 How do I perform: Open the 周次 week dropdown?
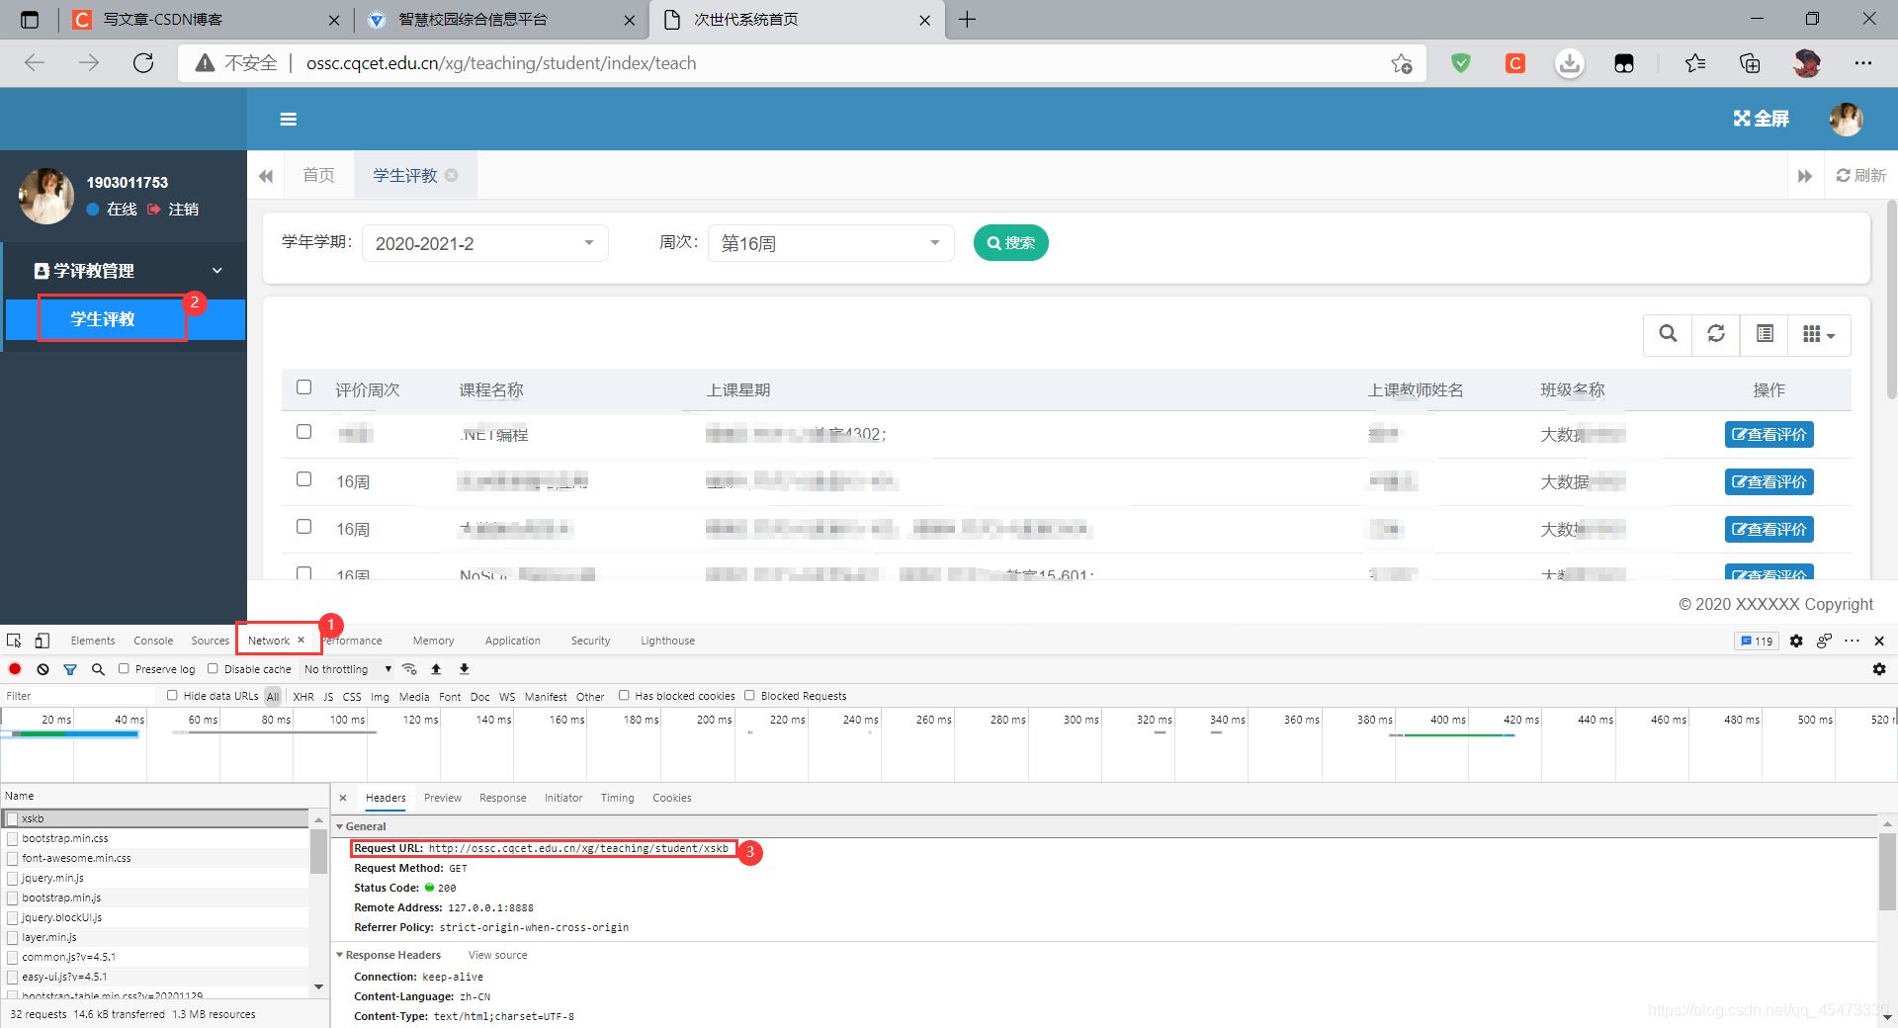830,243
